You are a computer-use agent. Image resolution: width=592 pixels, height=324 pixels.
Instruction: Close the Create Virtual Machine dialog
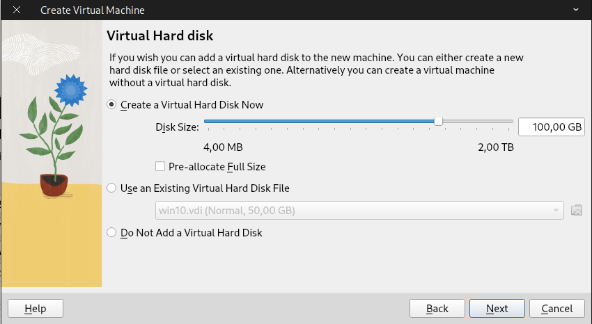(17, 10)
